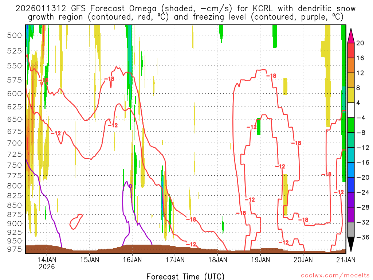
Task: Click the 500 pressure level label
Action: click(14, 35)
